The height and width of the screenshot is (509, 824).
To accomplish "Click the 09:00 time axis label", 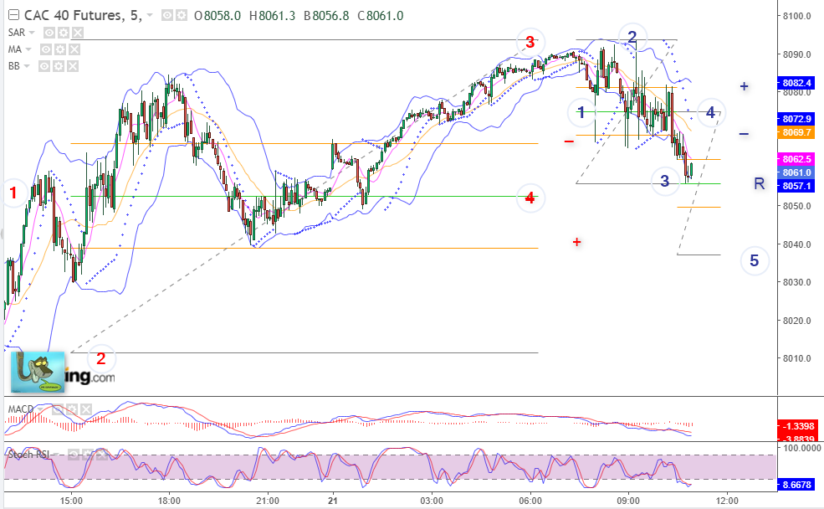I will pos(628,501).
